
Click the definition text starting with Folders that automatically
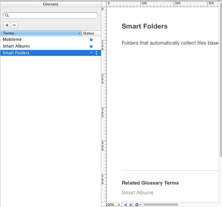tap(170, 43)
